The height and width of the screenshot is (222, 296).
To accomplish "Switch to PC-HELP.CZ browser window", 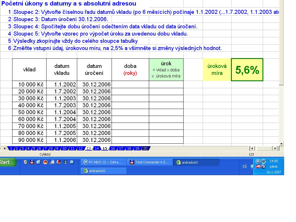I will [104, 162].
